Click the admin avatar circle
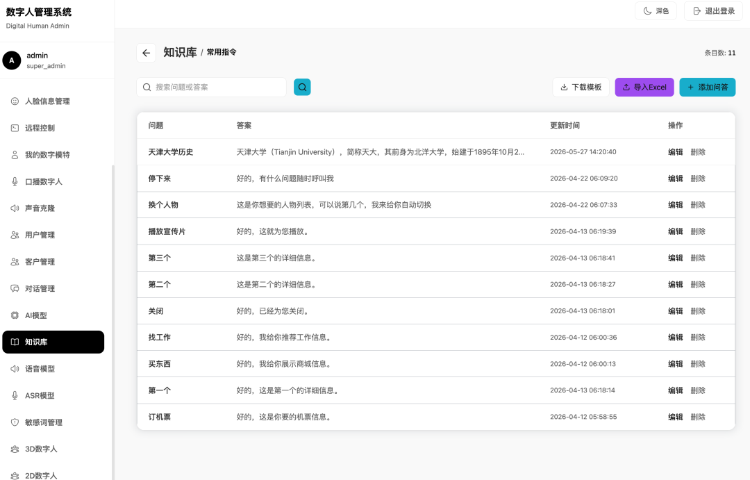750x480 pixels. (12, 60)
